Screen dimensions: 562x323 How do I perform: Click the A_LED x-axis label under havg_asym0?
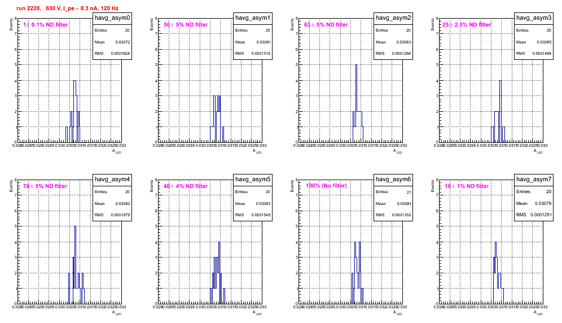tap(117, 151)
